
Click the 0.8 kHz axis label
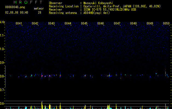[2, 76]
